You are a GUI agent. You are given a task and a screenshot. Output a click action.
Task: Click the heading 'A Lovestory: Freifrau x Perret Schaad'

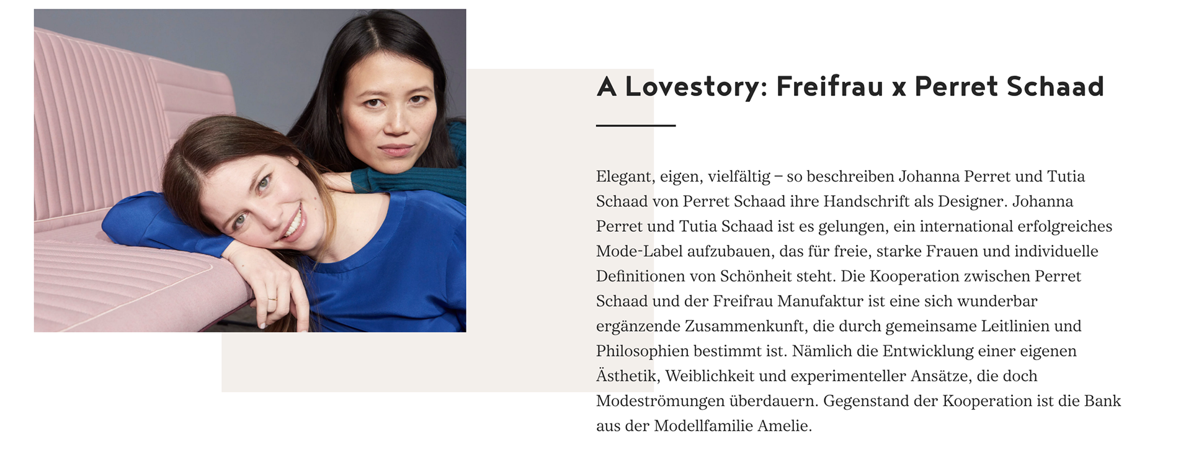pos(850,87)
